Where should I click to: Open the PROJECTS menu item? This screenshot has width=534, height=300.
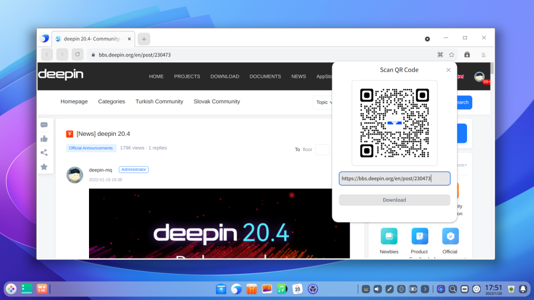pos(187,76)
